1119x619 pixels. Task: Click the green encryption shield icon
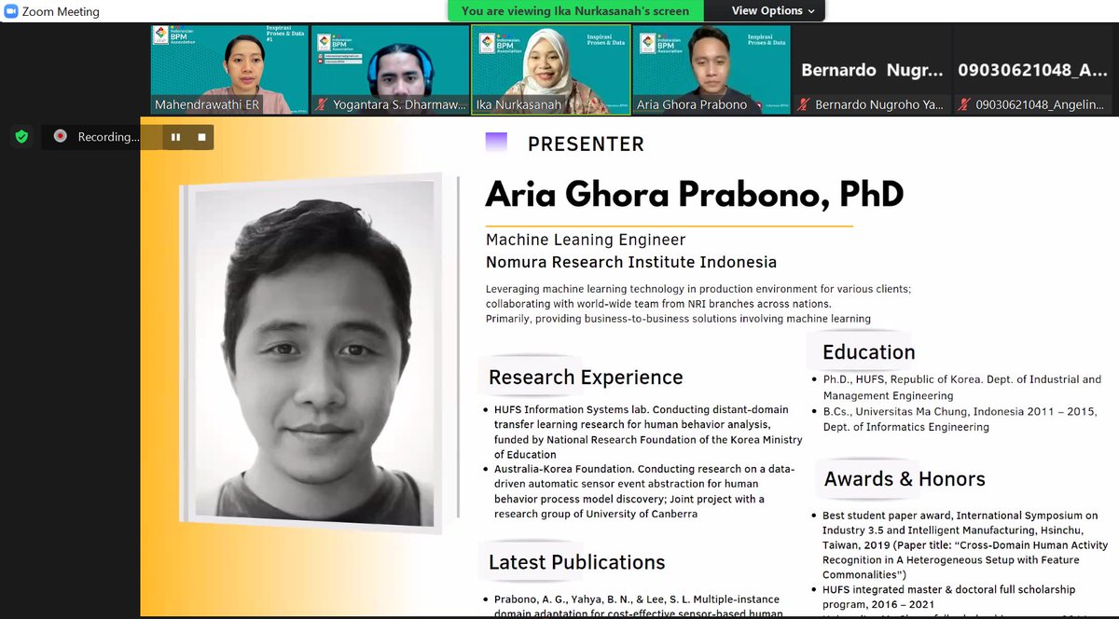[x=21, y=137]
